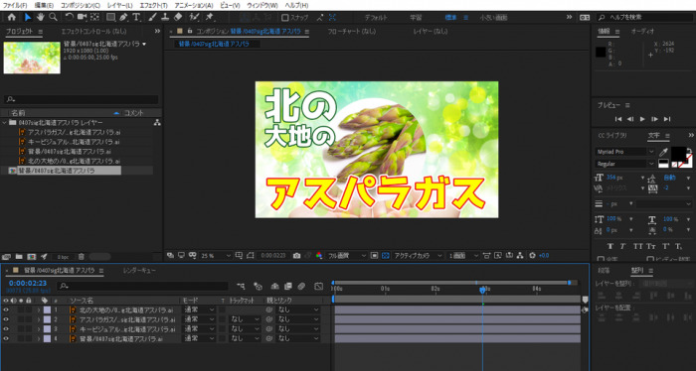Pick the Rotation tool
696x371 pixels.
69,17
